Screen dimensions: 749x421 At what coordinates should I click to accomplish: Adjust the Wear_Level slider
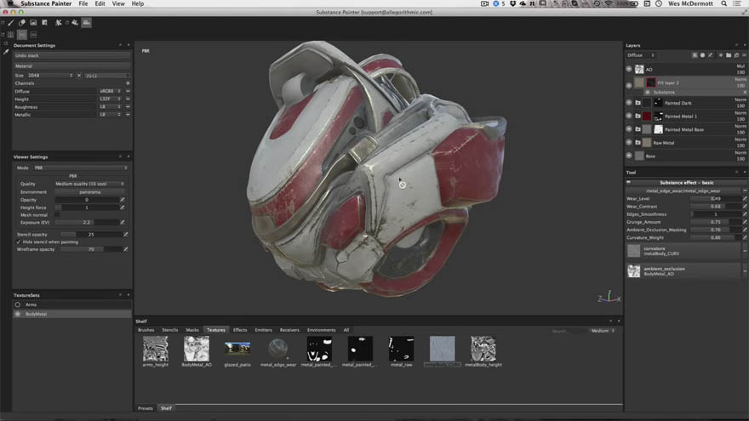coord(716,198)
